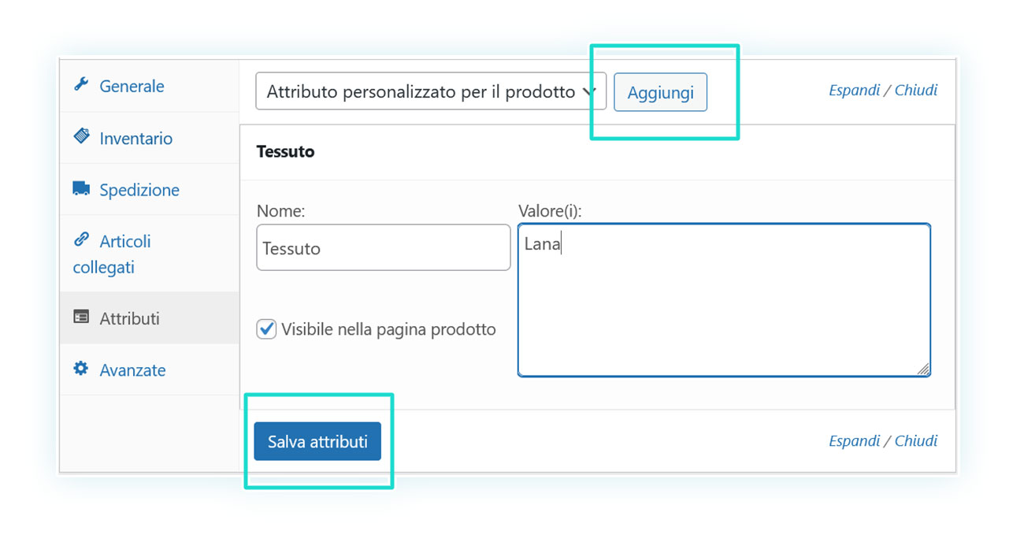Click the tag icon beside Inventario
The image size is (1024, 542).
point(81,136)
